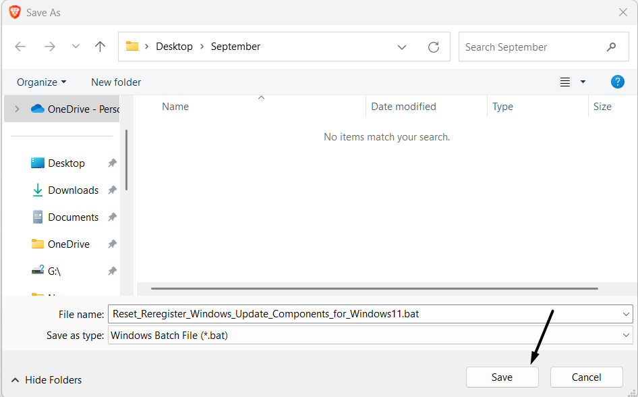
Task: Open the Organize menu
Action: [x=41, y=82]
